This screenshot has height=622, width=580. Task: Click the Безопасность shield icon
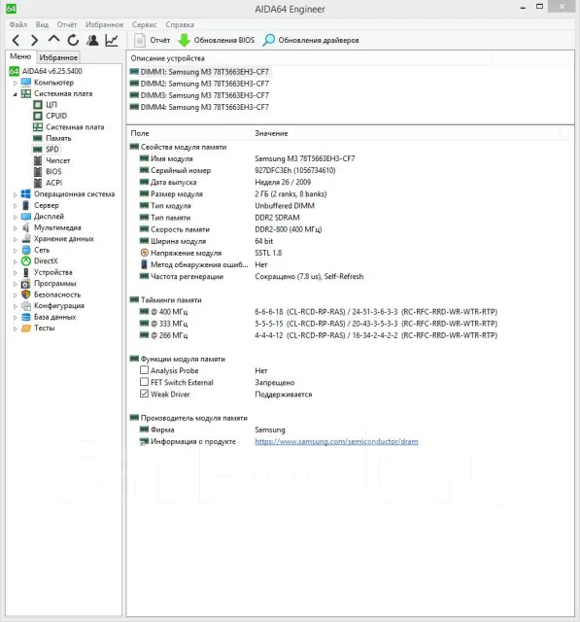pos(26,294)
